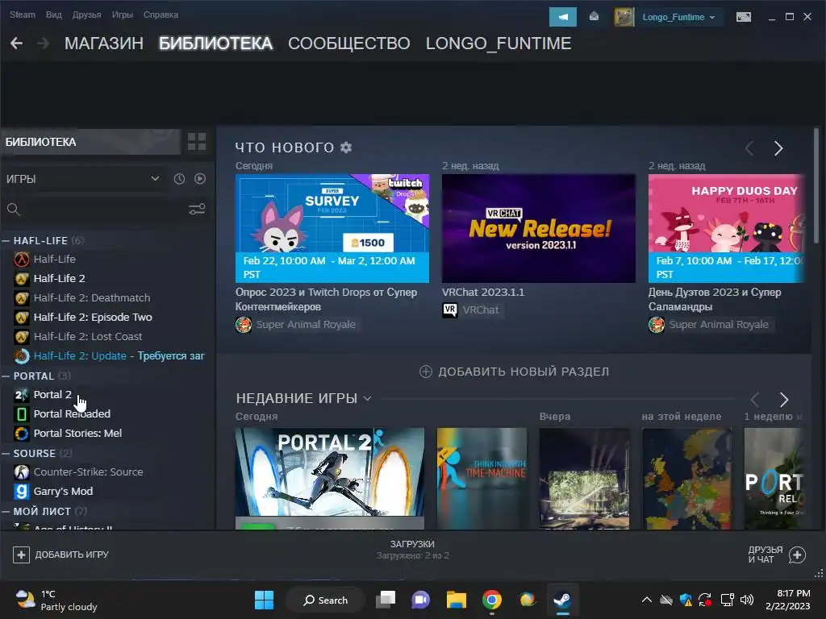Open the Windows Start button

point(264,600)
